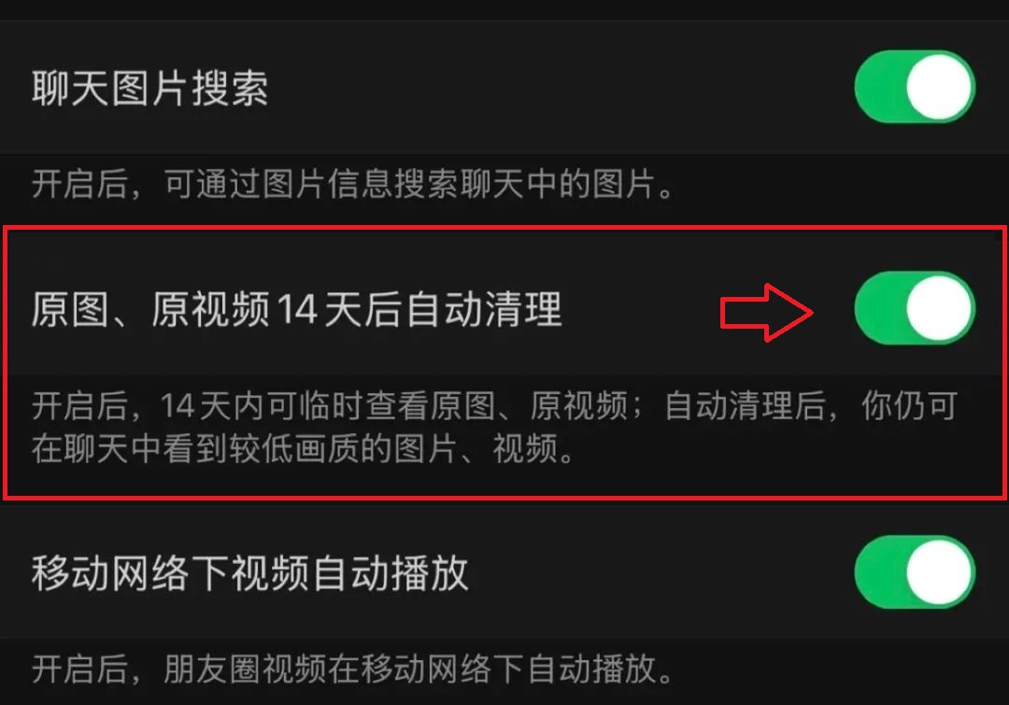The height and width of the screenshot is (705, 1009).
Task: Click the red arrow pointing at the switch
Action: pos(766,313)
